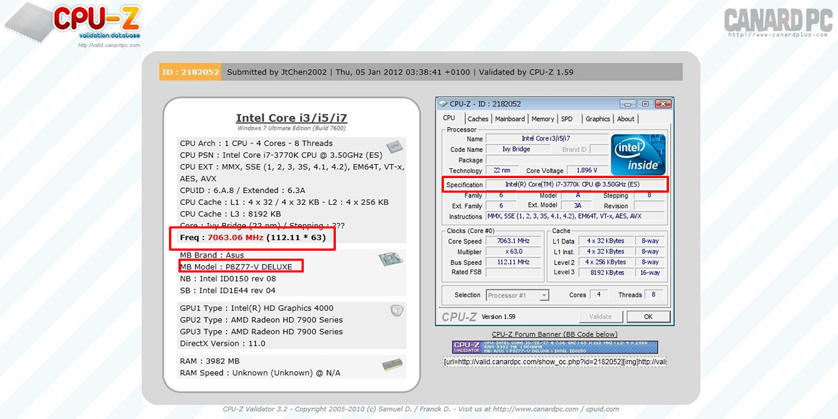Switch to the Caches tab

[x=477, y=119]
